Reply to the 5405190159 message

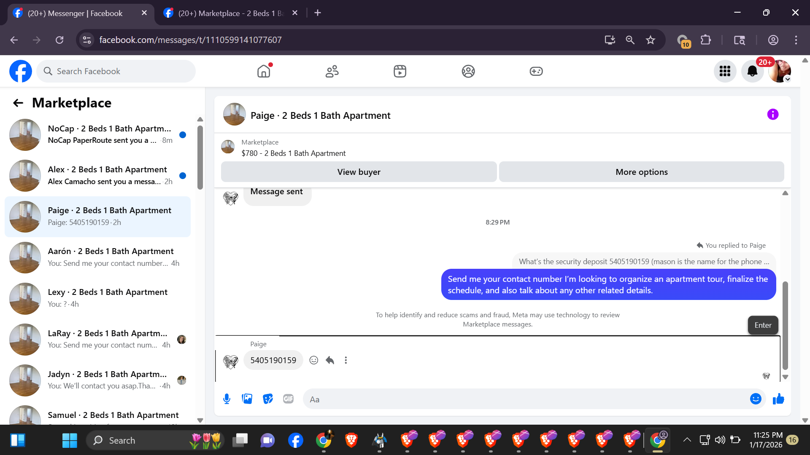click(x=330, y=360)
